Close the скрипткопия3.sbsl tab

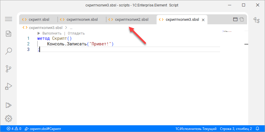203,20
